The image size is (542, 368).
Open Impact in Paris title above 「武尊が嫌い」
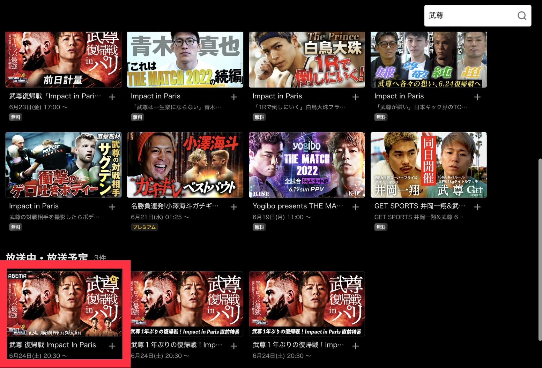(x=399, y=96)
